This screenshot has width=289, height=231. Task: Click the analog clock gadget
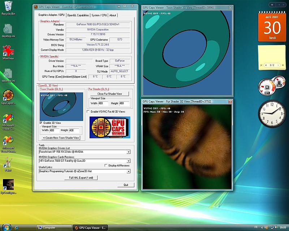(272, 114)
